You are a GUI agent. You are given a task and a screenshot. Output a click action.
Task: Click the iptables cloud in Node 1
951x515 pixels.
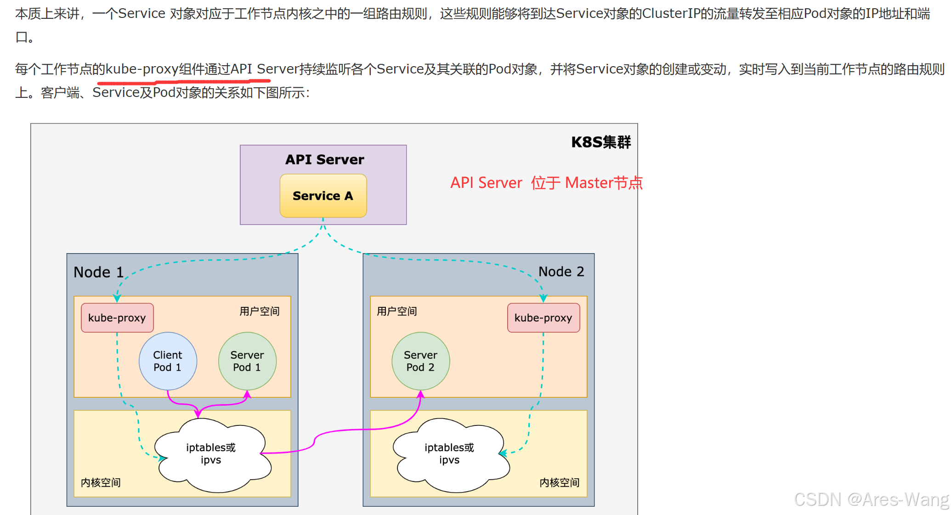point(211,454)
